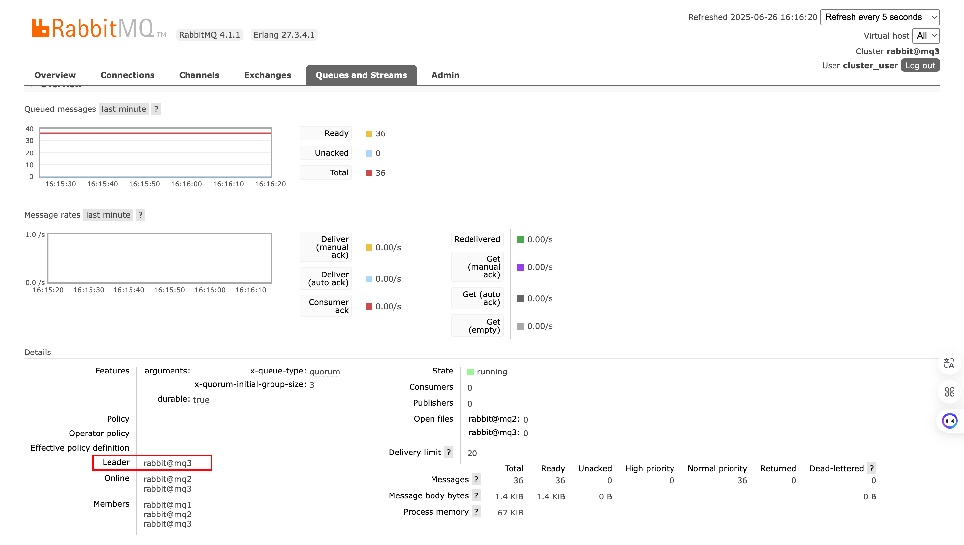Change Message rates last minute range
Screen dimensions: 964x545
[108, 215]
